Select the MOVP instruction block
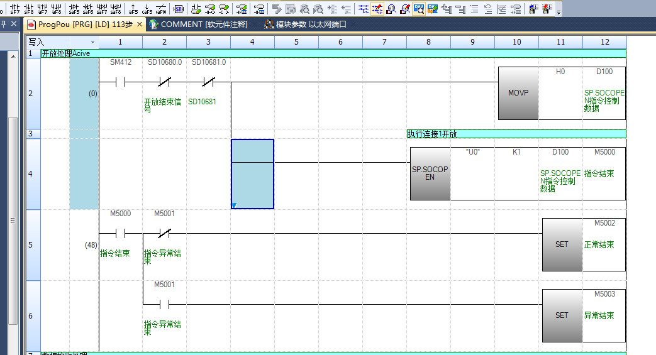Viewport: 656px width, 355px height. [518, 93]
